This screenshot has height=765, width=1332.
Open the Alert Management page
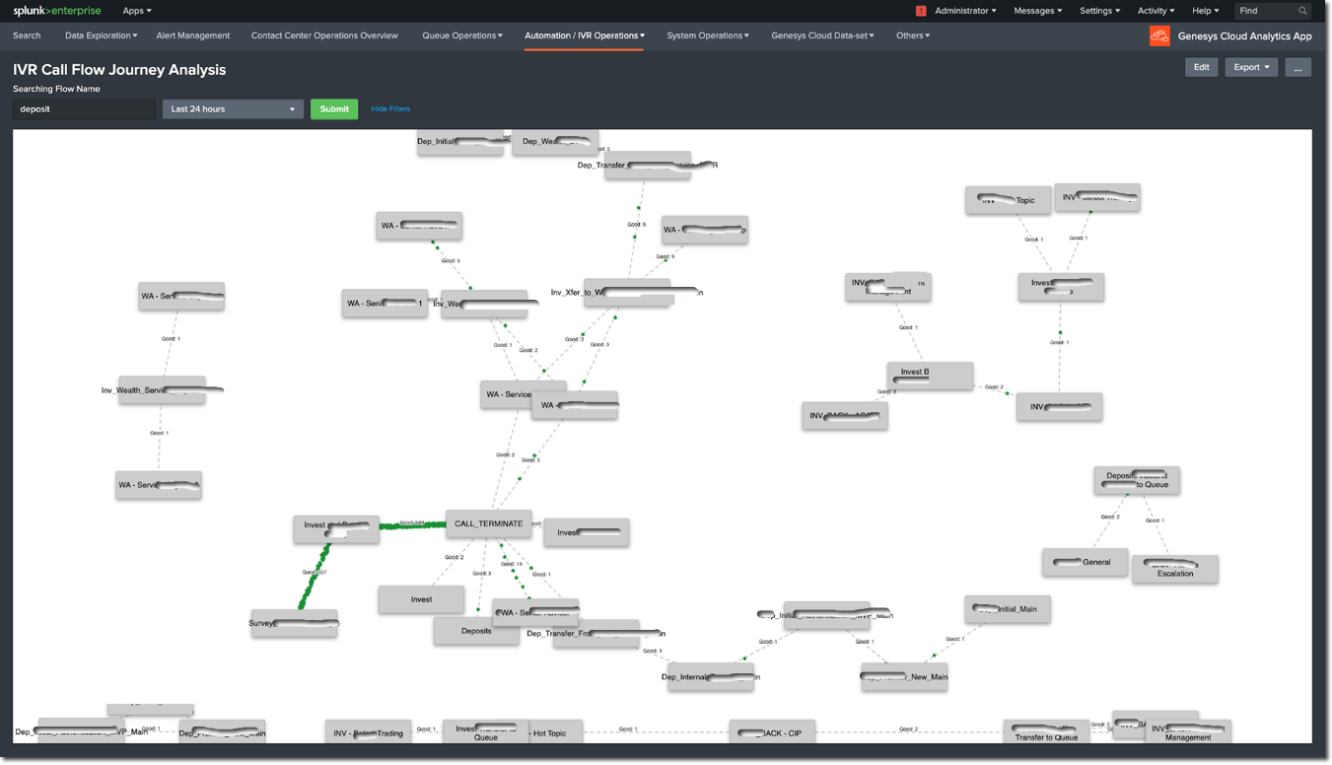pos(193,35)
